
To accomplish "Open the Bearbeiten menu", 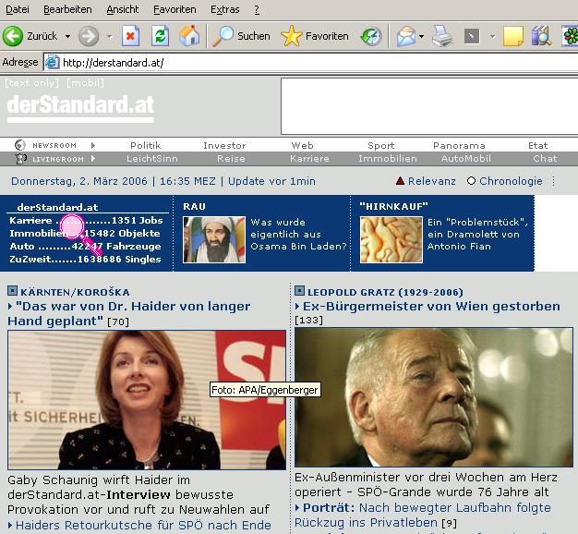I will 66,8.
